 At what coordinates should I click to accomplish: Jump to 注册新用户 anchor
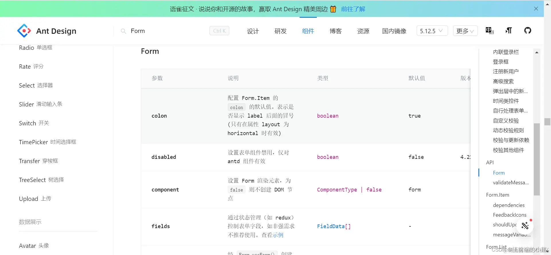(x=506, y=71)
